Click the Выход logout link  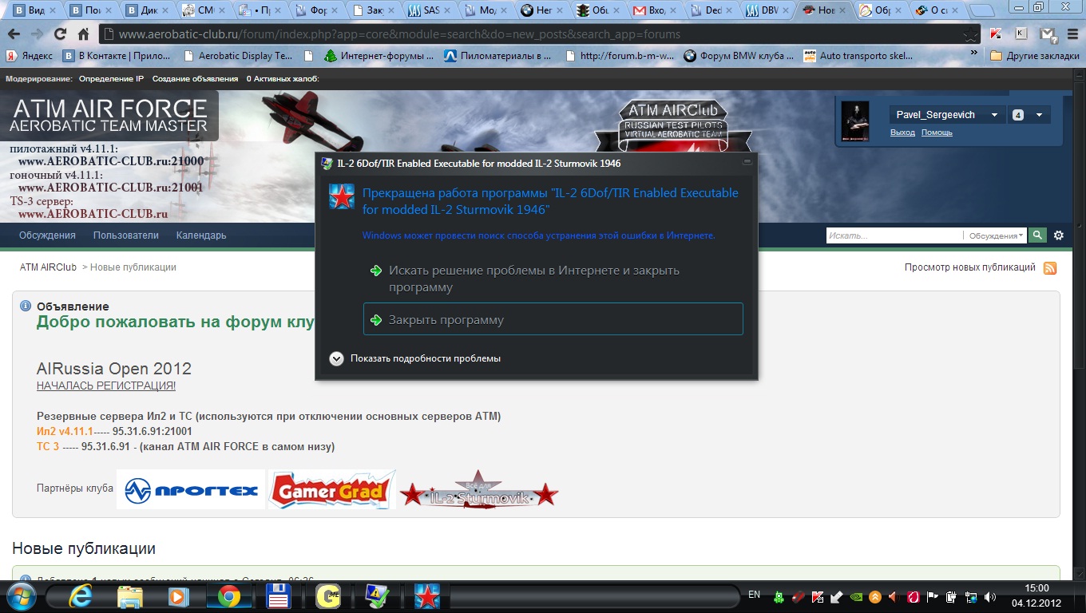[x=902, y=132]
